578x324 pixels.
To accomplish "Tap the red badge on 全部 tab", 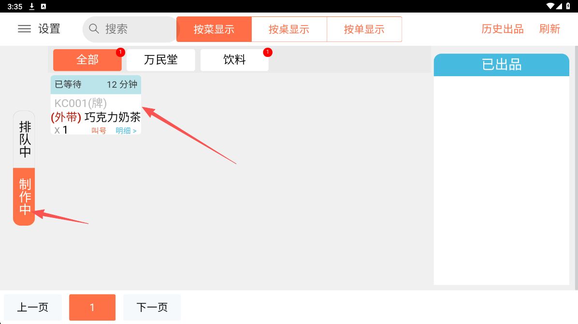I will [120, 52].
